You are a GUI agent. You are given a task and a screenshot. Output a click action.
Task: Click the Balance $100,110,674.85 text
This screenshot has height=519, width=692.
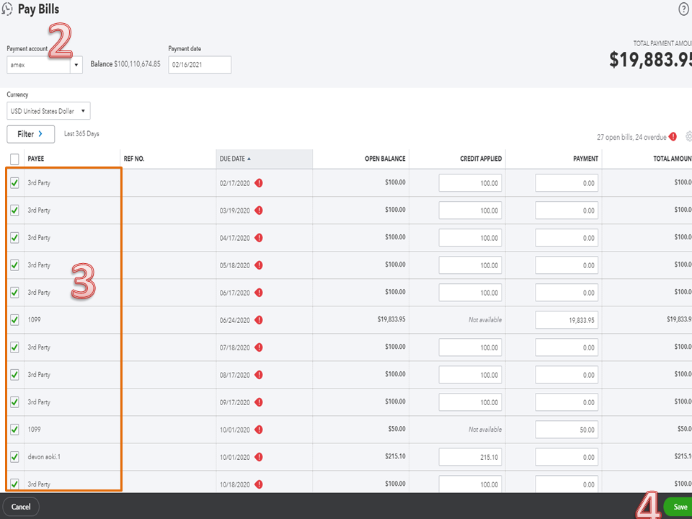point(125,64)
